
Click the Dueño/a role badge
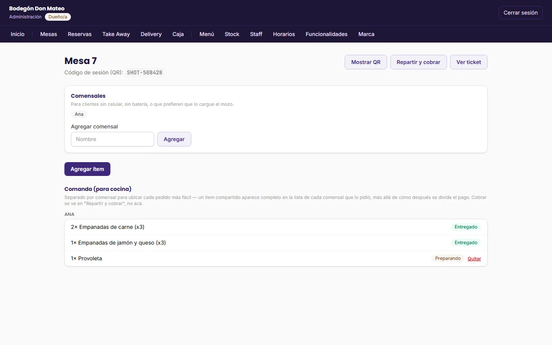(x=58, y=17)
